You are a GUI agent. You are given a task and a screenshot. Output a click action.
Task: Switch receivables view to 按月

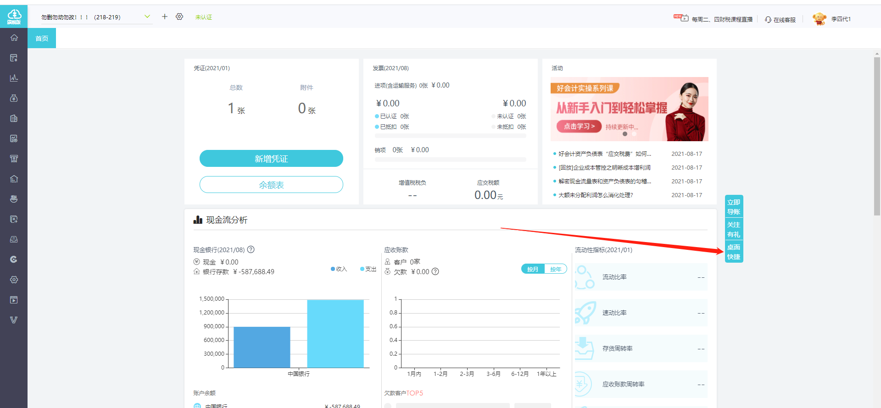(533, 269)
